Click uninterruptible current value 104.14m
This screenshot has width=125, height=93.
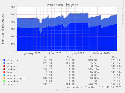(x=48, y=78)
